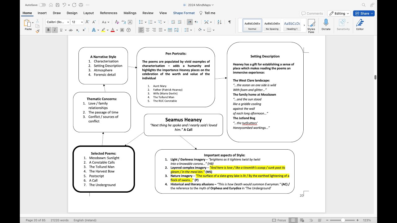Viewport: 397px width, 223px height.
Task: Click the Tell me lightbulb icon
Action: tap(201, 13)
